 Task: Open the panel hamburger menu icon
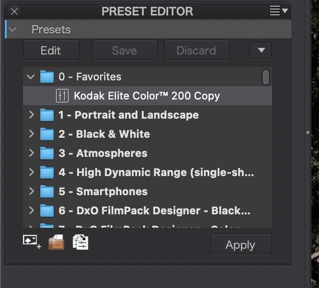point(279,11)
